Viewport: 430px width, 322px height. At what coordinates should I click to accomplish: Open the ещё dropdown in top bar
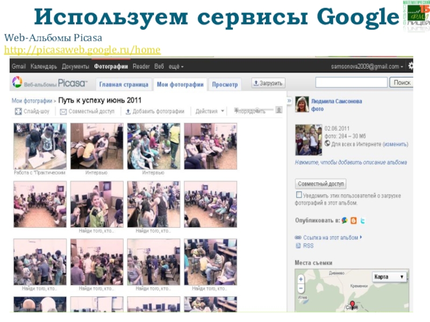(x=176, y=67)
